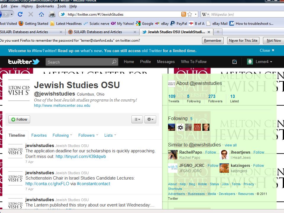Click the print icon in the toolbar
284x213 pixels.
pos(52,14)
